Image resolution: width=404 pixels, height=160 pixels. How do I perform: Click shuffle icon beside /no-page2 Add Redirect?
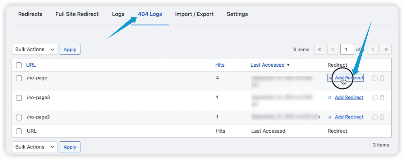330,117
